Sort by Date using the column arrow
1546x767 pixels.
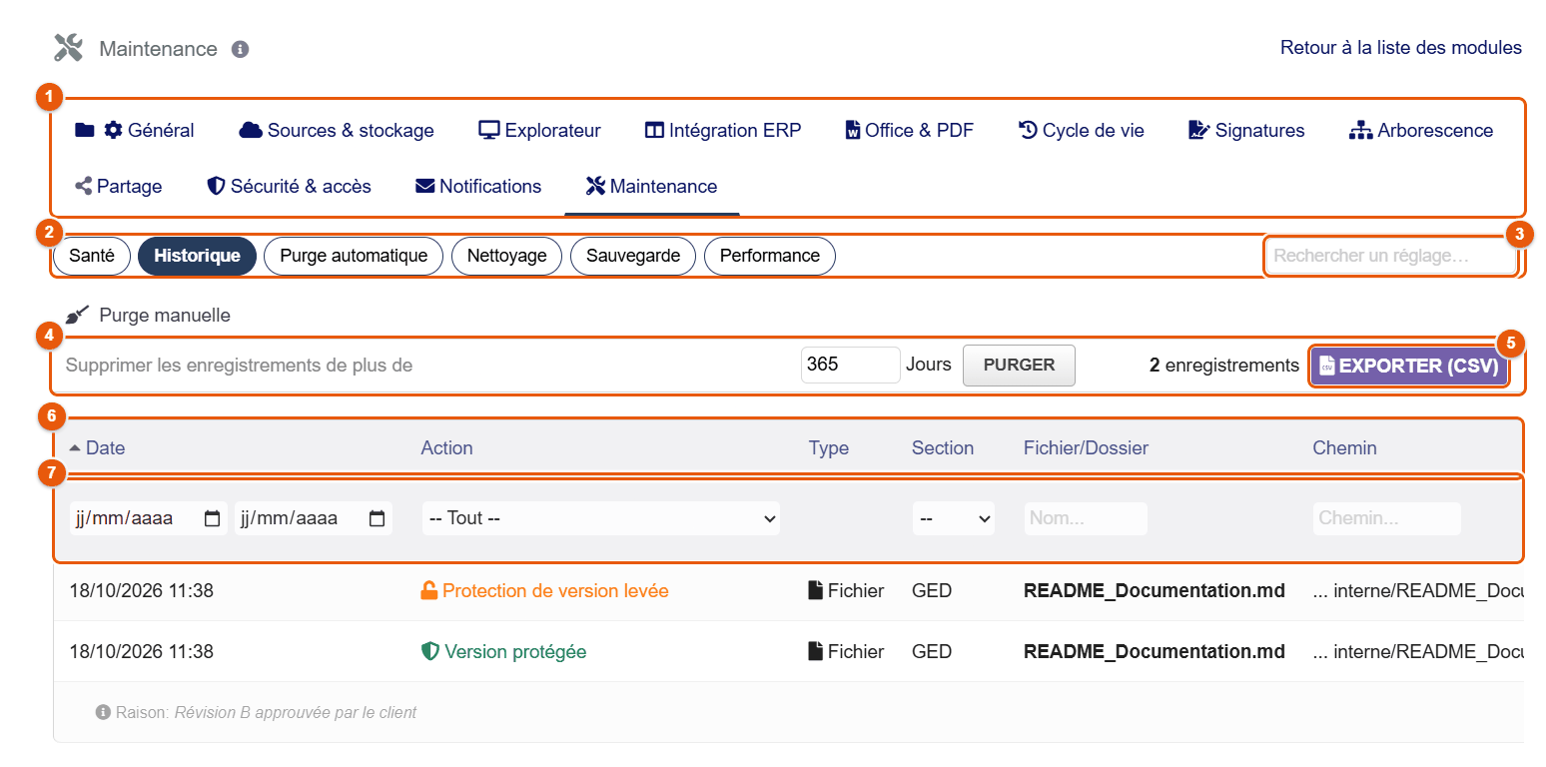pyautogui.click(x=75, y=448)
